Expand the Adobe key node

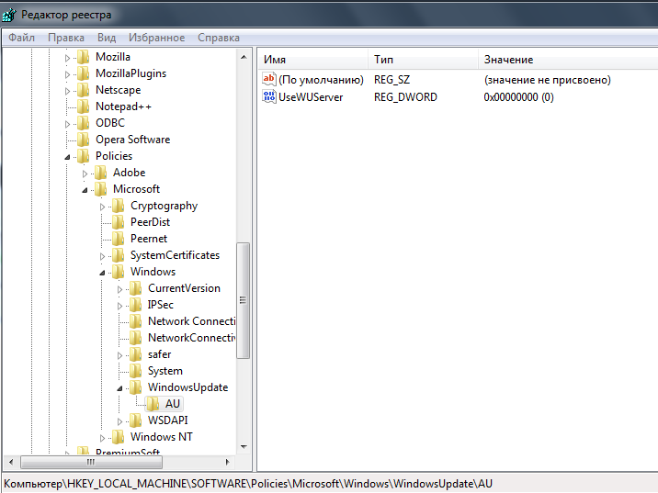coord(85,174)
